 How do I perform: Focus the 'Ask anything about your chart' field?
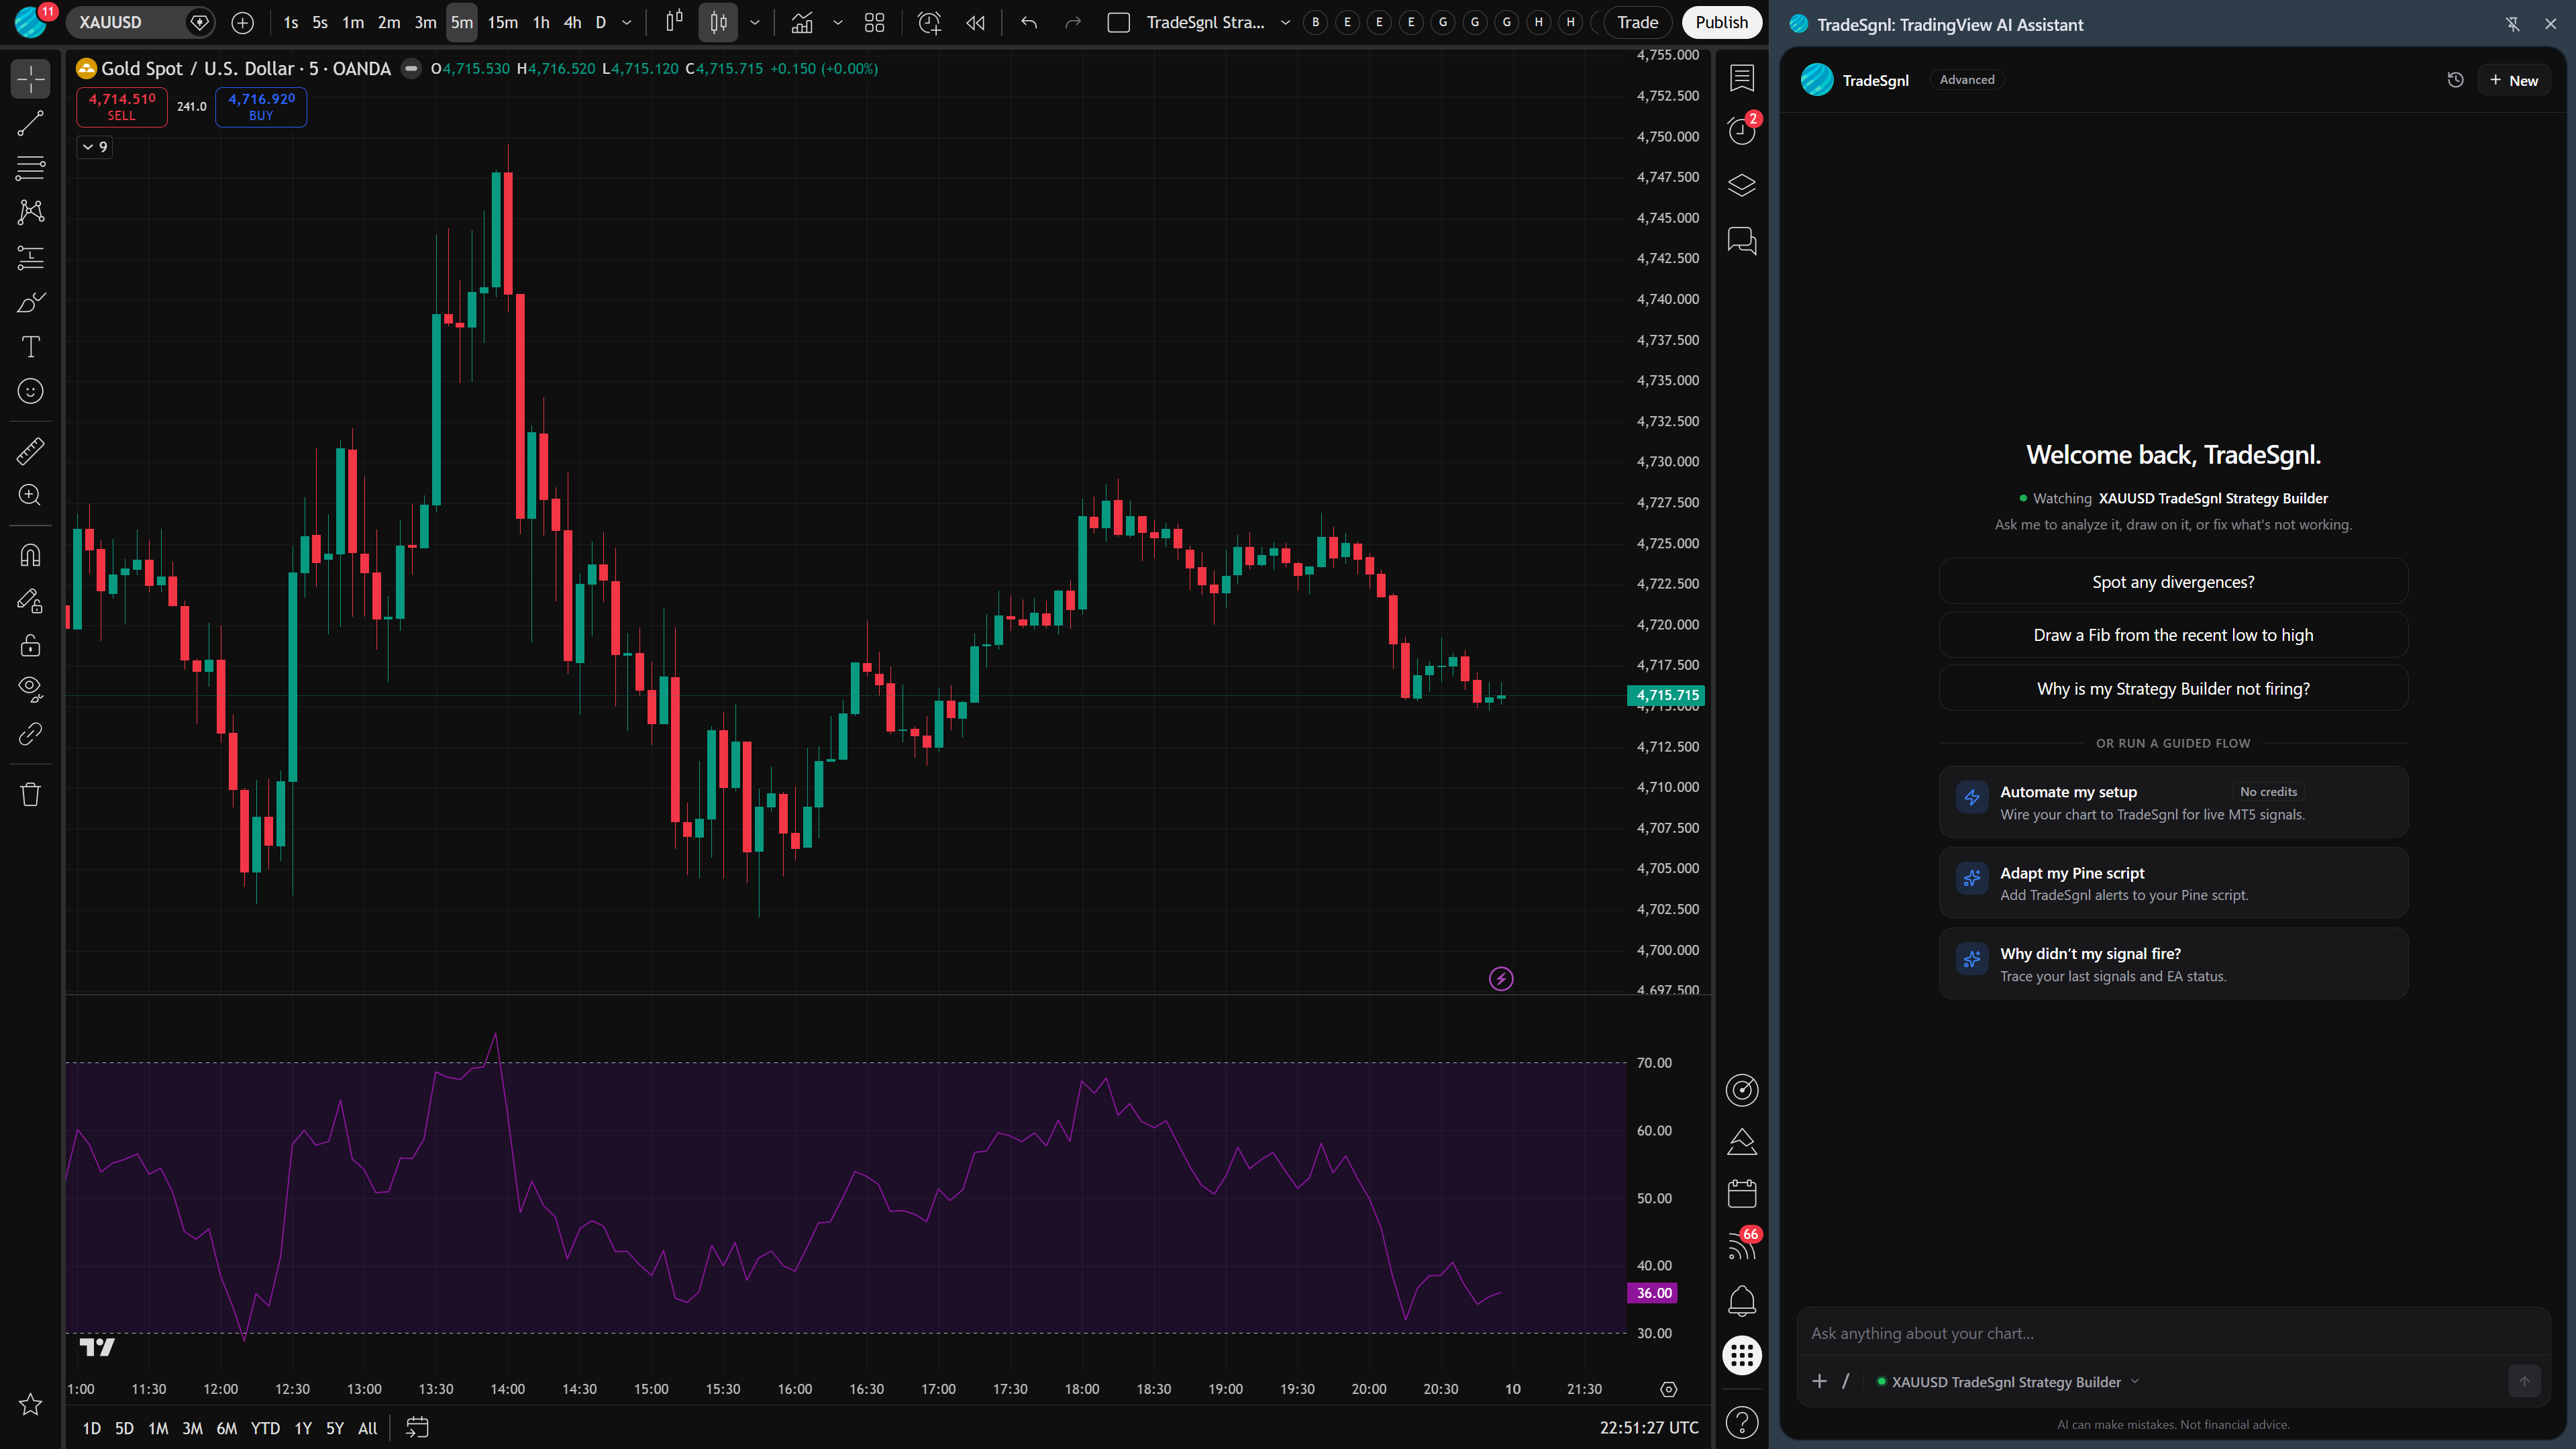click(x=2173, y=1333)
